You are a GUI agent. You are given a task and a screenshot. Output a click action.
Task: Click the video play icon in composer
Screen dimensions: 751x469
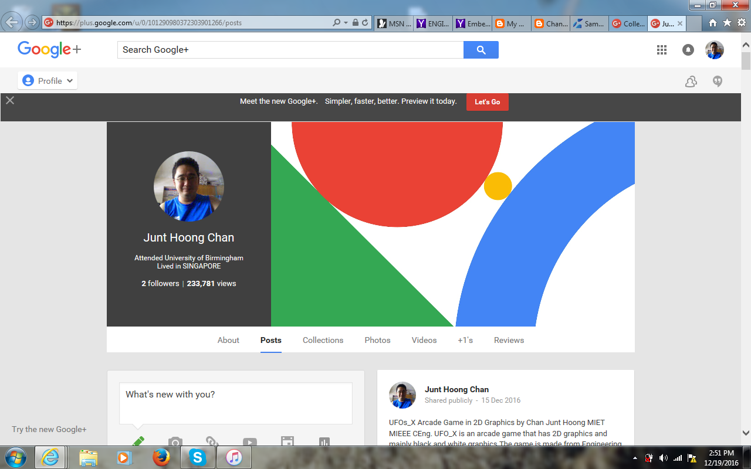pos(249,443)
